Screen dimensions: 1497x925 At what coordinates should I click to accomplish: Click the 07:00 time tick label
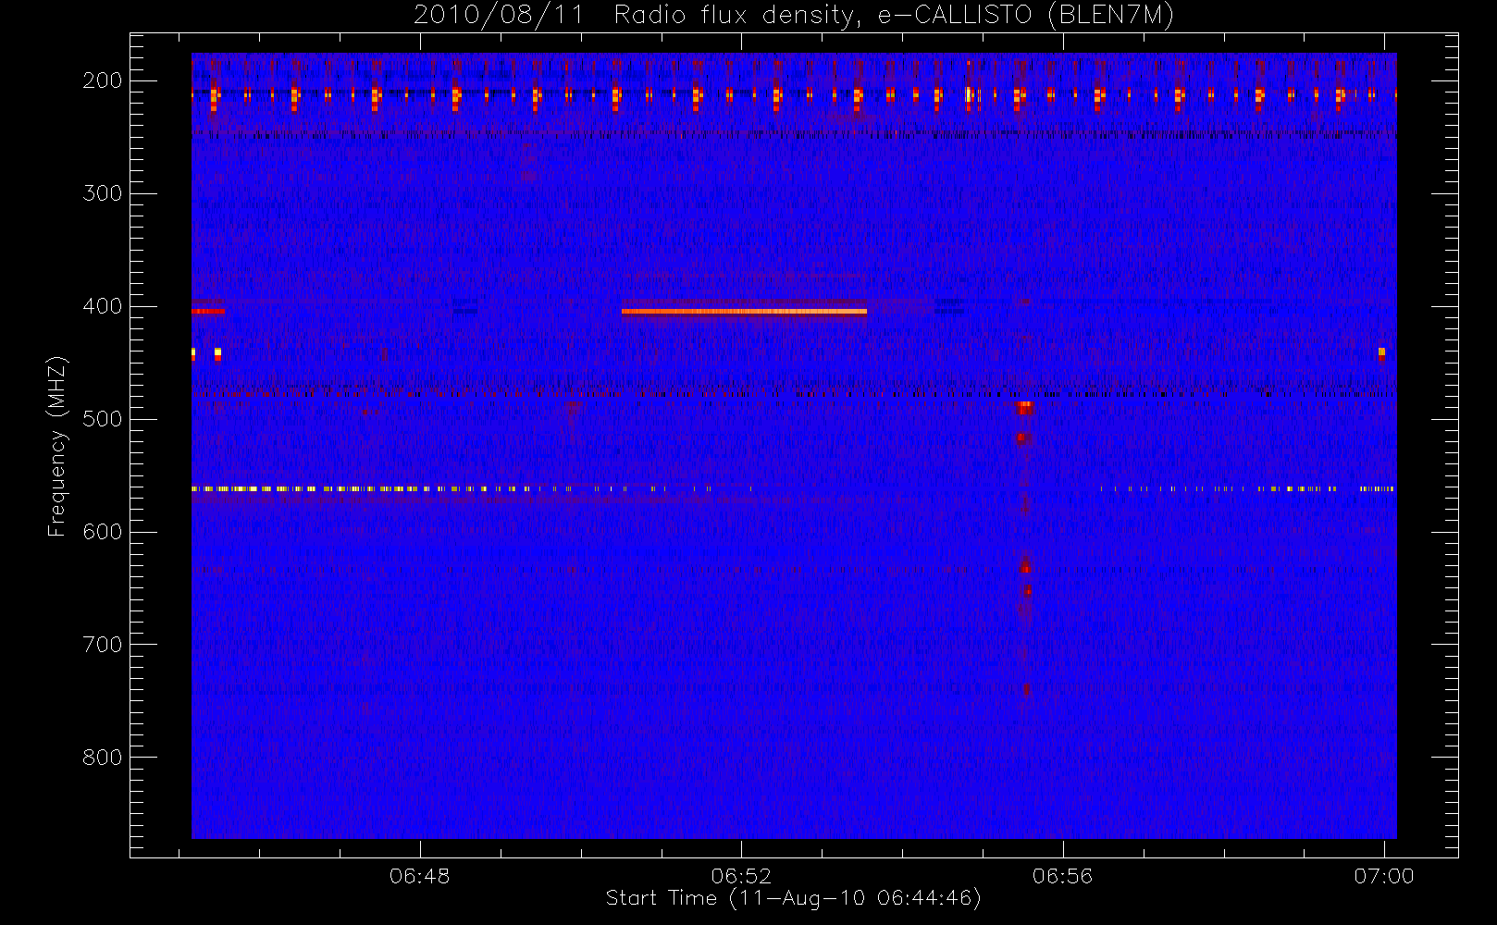tap(1384, 876)
